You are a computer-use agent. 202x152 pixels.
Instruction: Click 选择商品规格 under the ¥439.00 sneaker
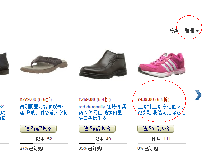point(156,129)
